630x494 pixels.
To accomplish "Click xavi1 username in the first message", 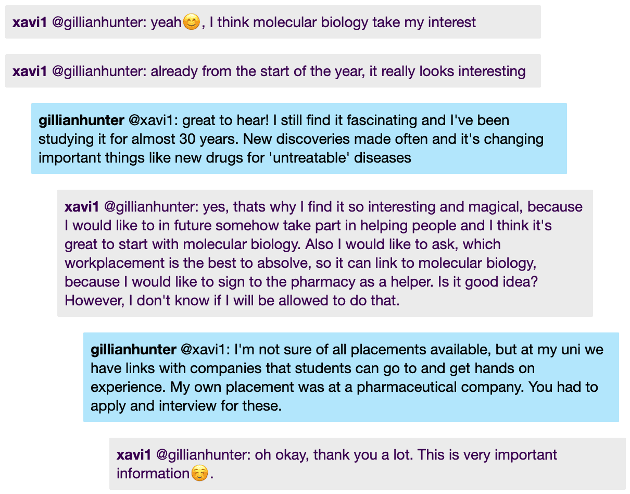I will [x=30, y=22].
